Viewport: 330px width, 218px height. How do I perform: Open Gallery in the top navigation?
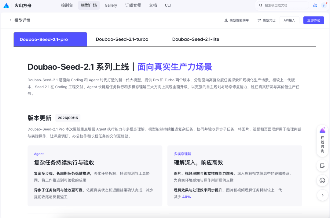pyautogui.click(x=111, y=5)
